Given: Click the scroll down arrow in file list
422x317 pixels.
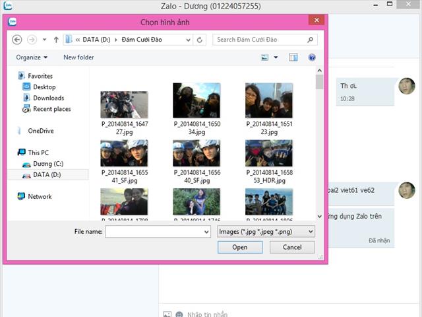Looking at the screenshot, I should point(319,216).
